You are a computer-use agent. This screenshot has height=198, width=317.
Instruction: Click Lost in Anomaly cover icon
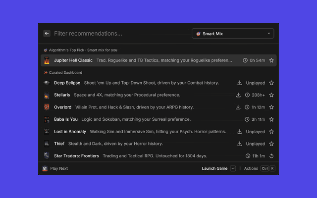47,132
